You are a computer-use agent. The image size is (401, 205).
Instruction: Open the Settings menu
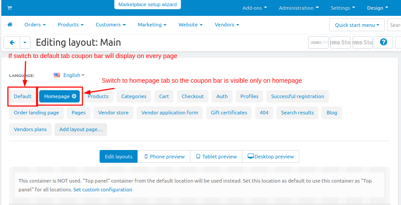pyautogui.click(x=343, y=8)
